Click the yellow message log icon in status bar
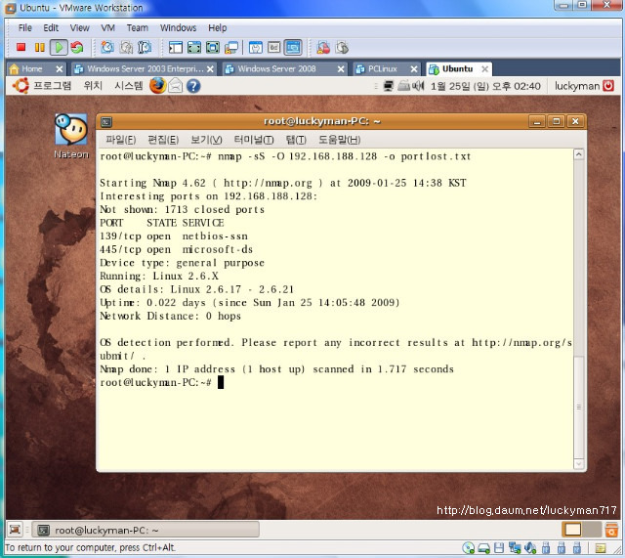This screenshot has width=625, height=558. pos(601,548)
